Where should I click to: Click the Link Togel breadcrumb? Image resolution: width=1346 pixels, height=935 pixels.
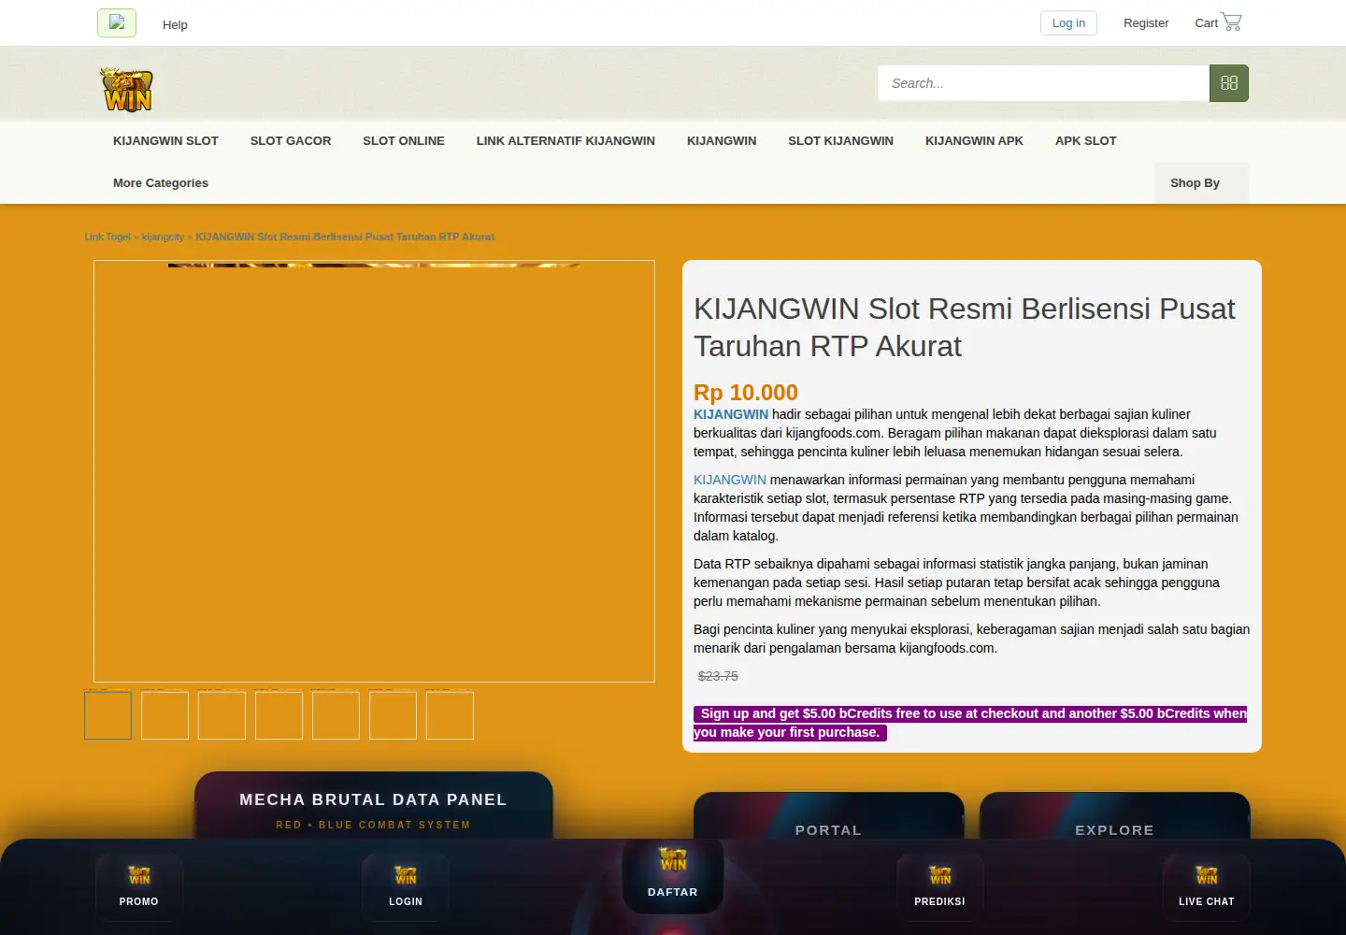(x=107, y=237)
